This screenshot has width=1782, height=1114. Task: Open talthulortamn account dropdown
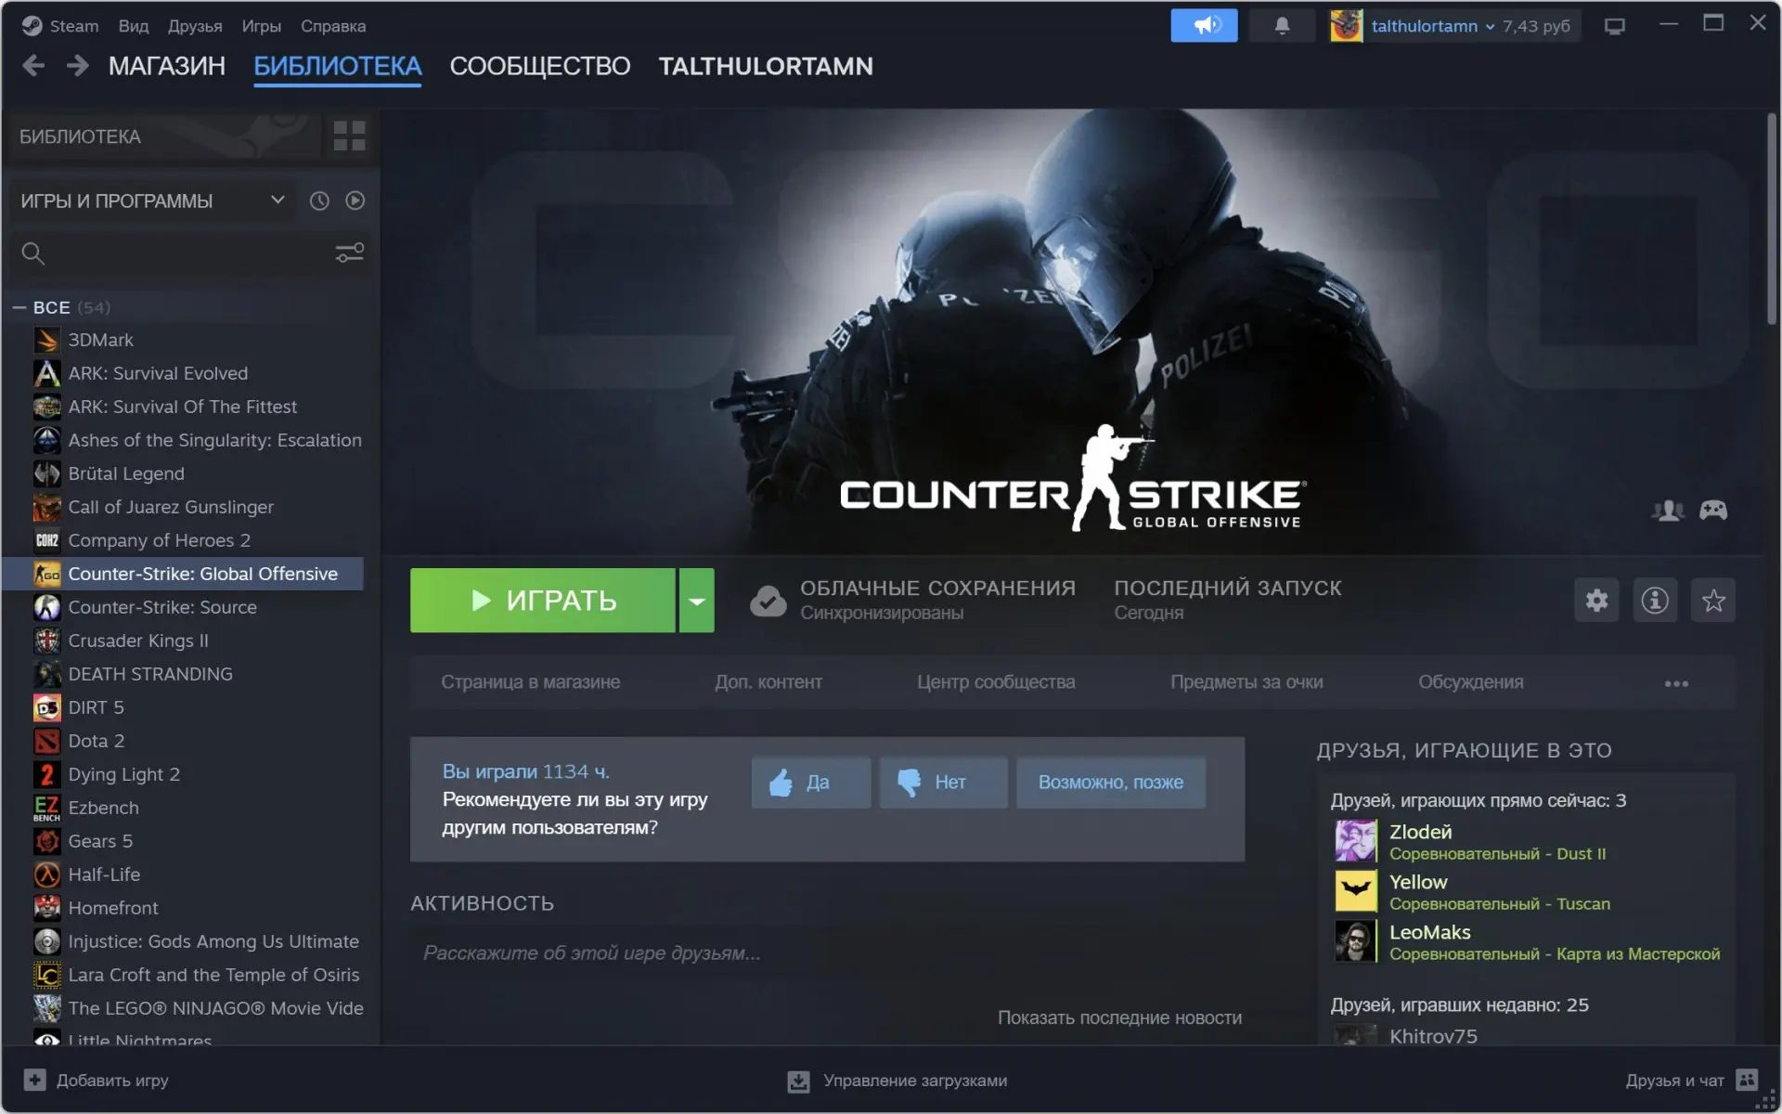(1433, 26)
